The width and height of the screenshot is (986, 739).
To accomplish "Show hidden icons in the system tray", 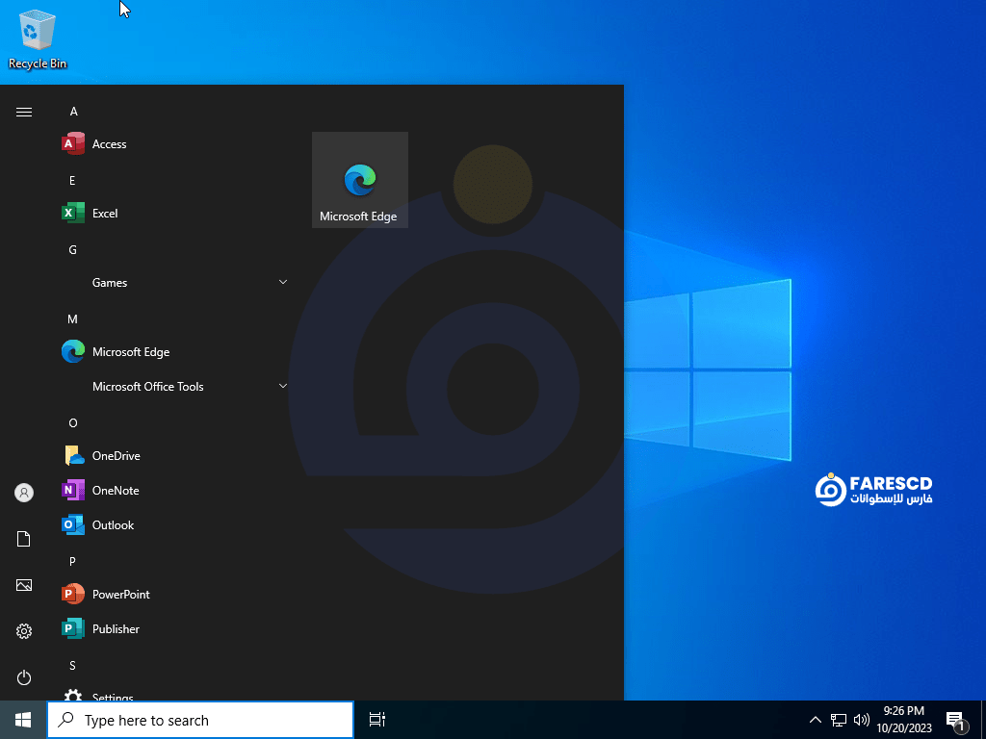I will pos(815,719).
